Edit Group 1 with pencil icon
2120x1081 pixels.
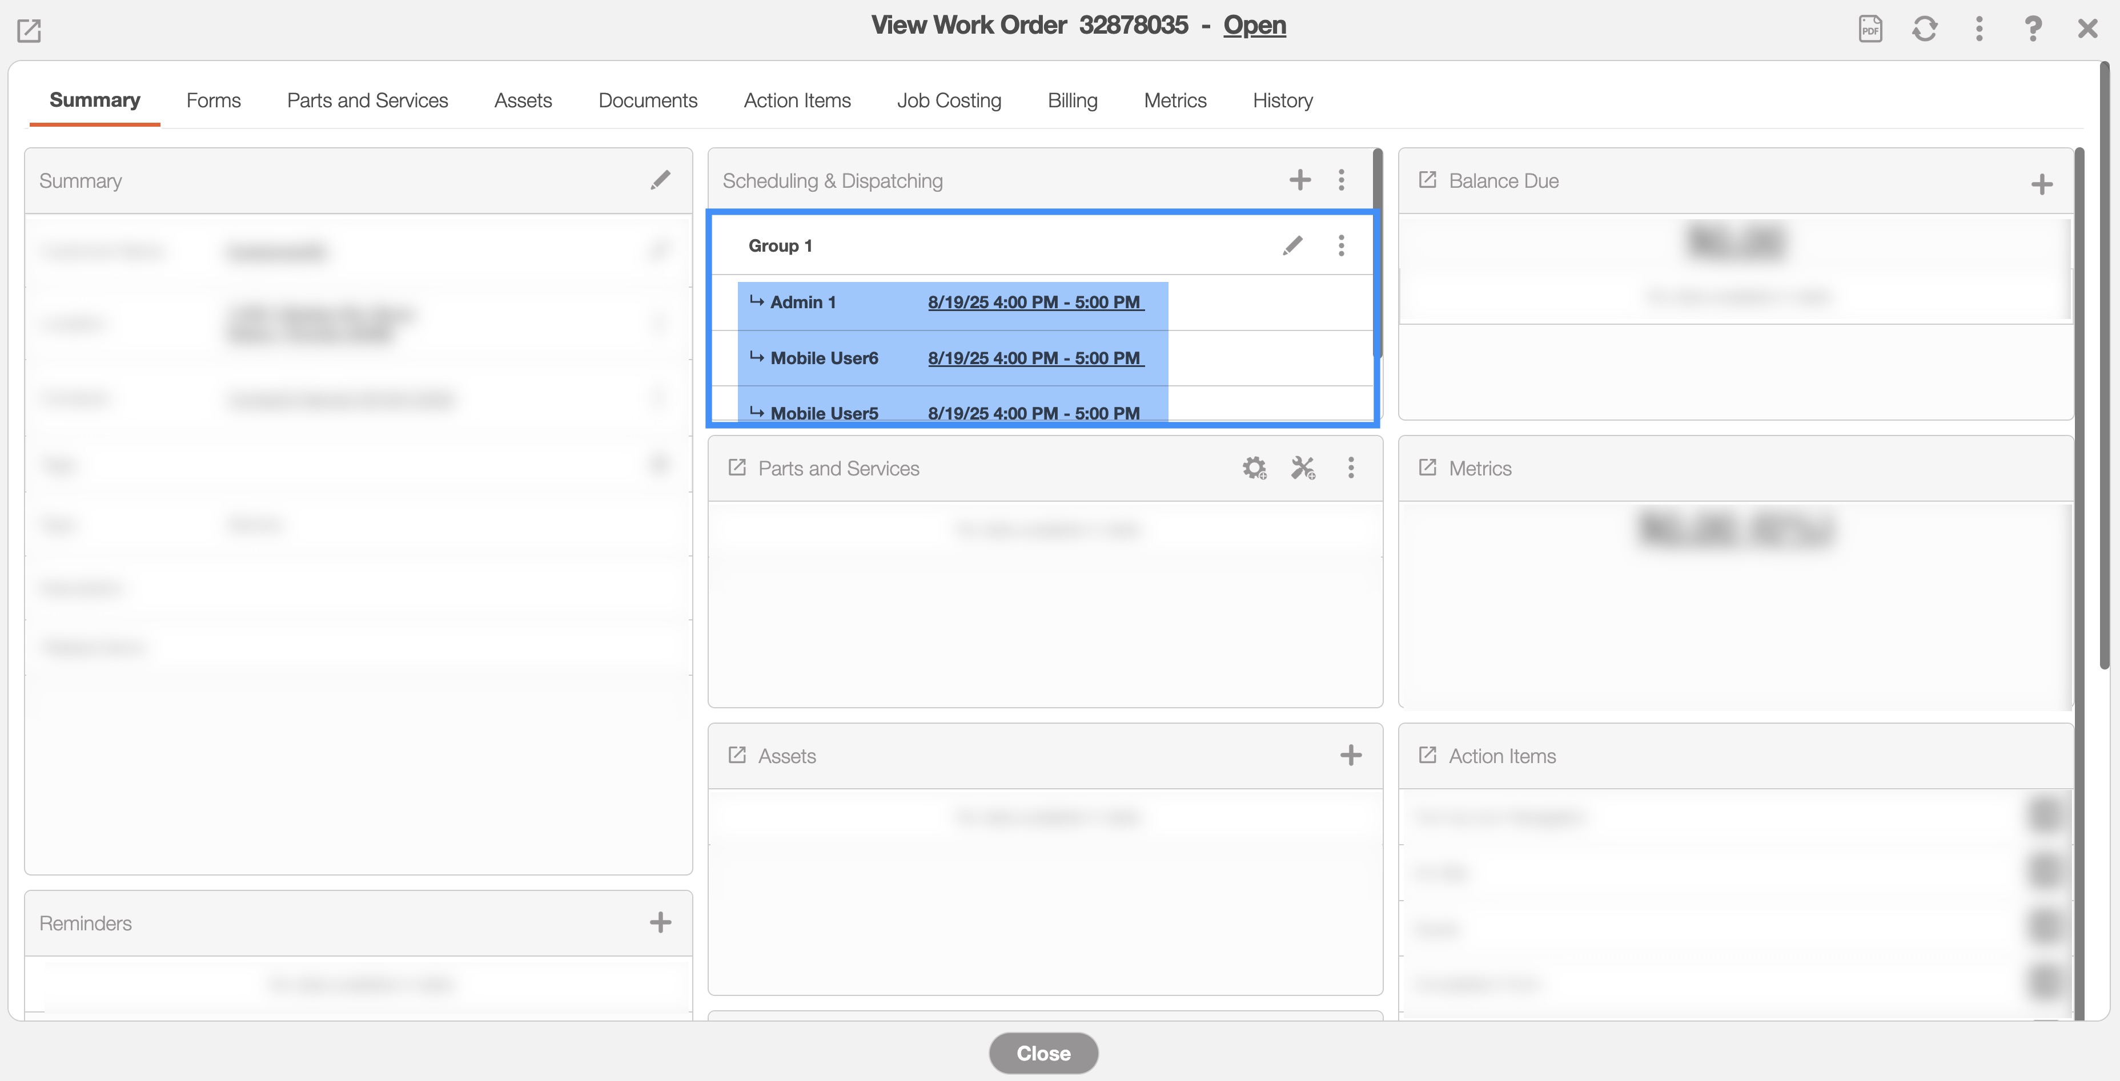tap(1292, 245)
